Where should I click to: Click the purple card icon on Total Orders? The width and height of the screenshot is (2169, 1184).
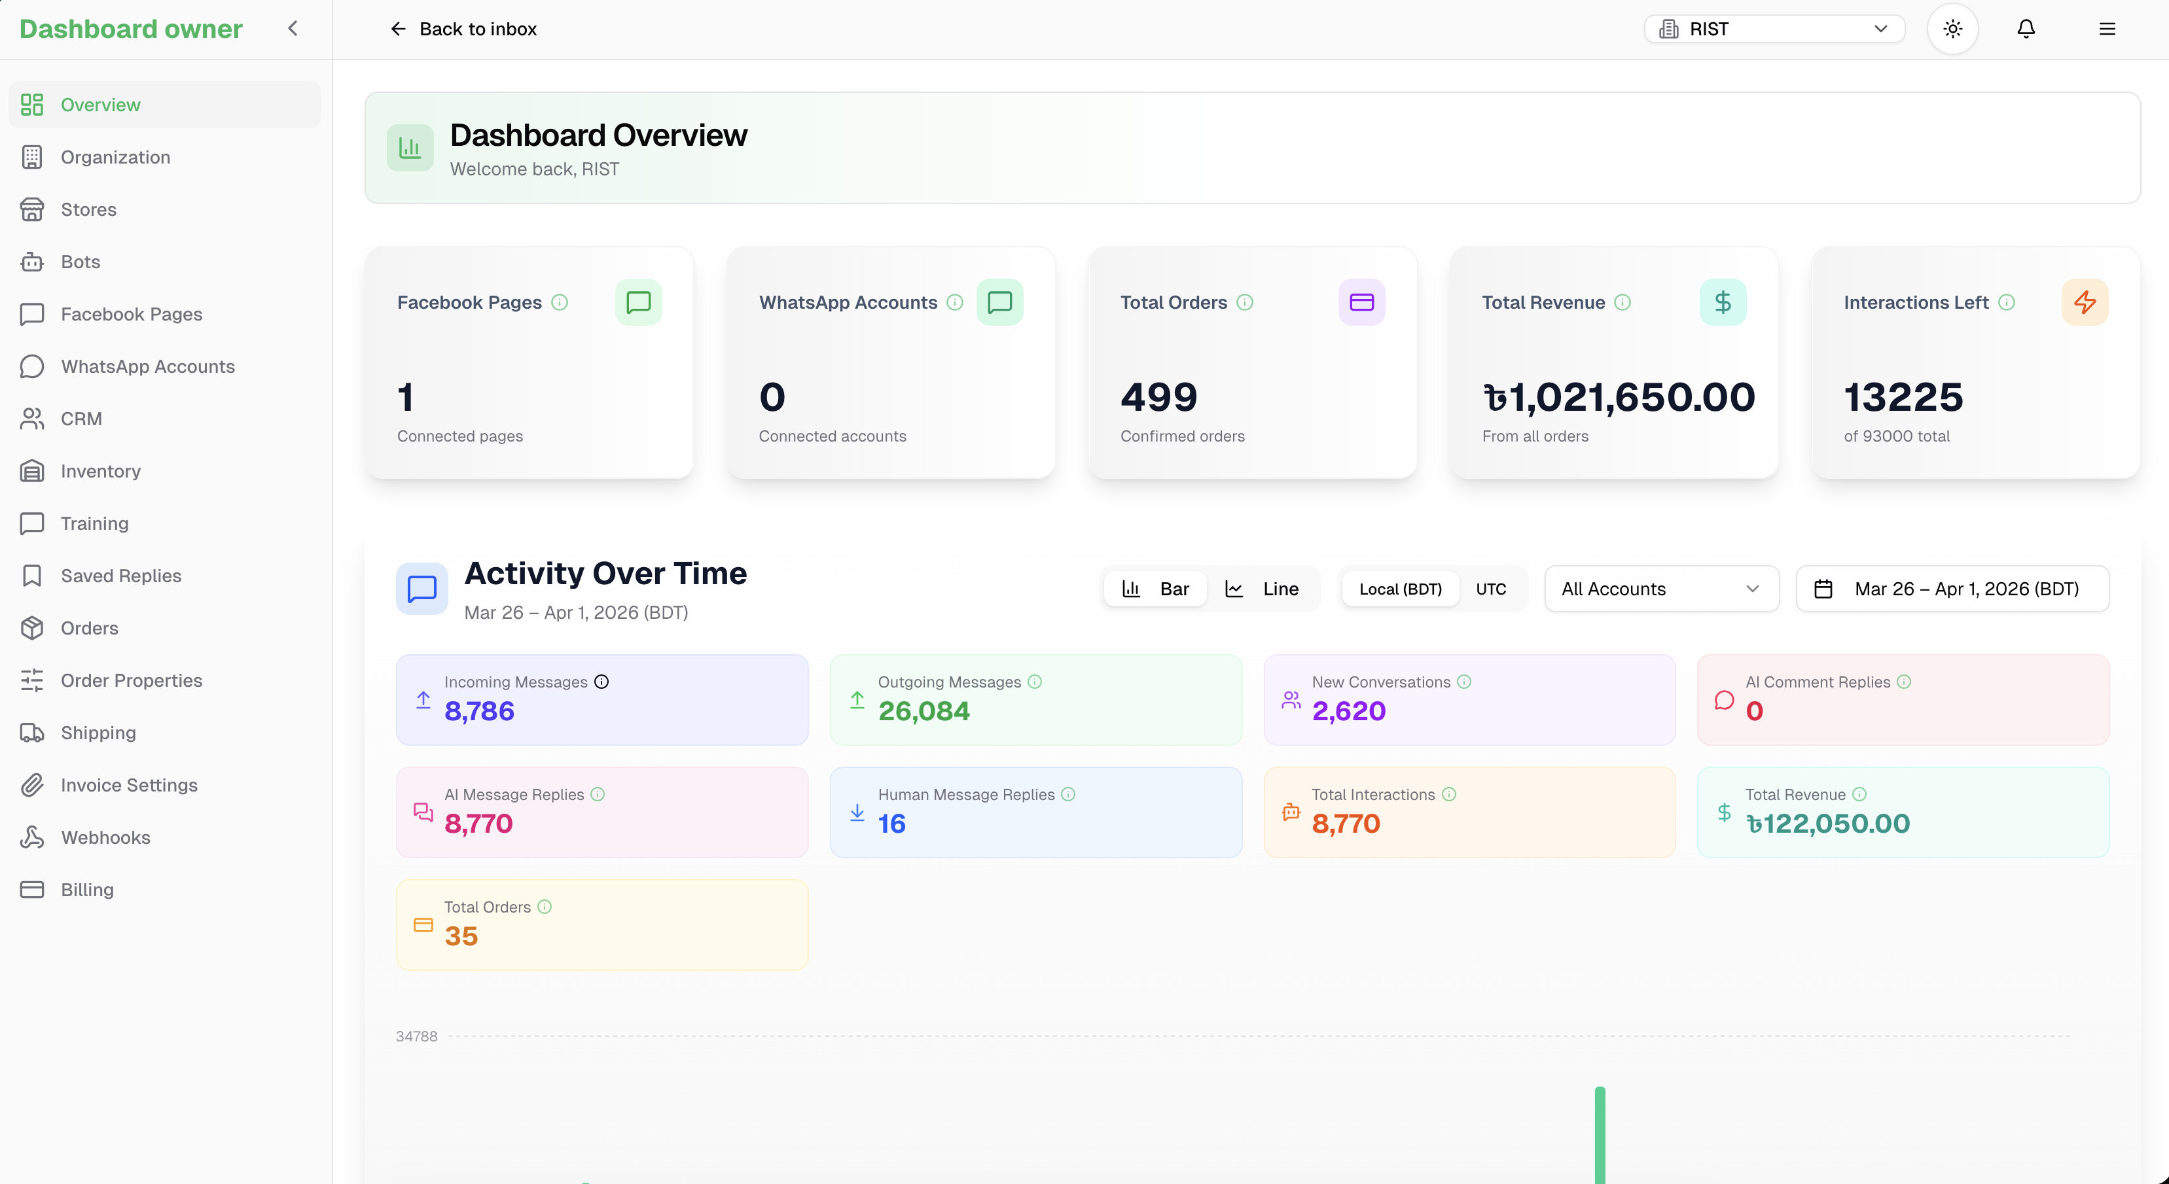[x=1361, y=302]
